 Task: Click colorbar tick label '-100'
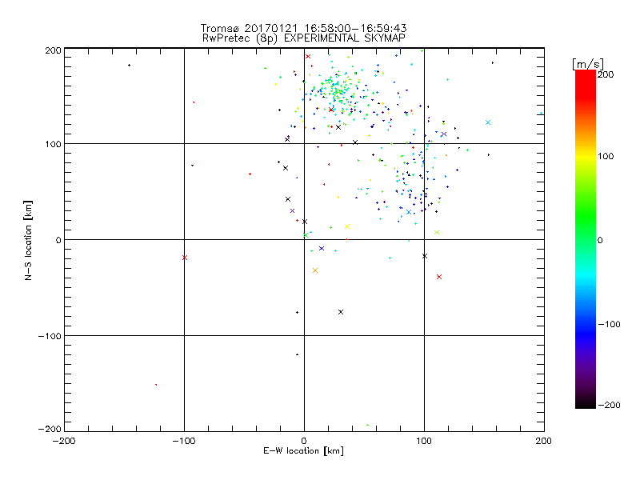[x=609, y=324]
